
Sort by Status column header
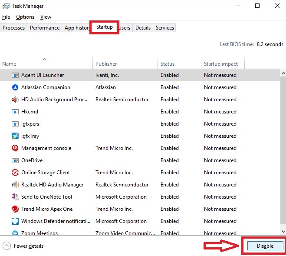[x=168, y=64]
